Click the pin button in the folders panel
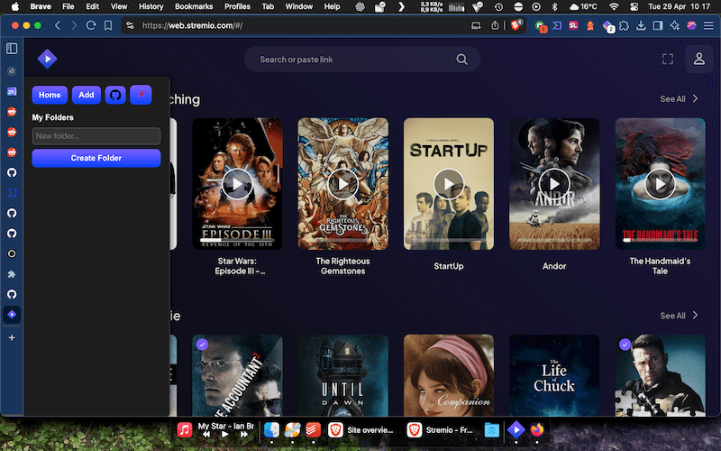 pos(141,95)
